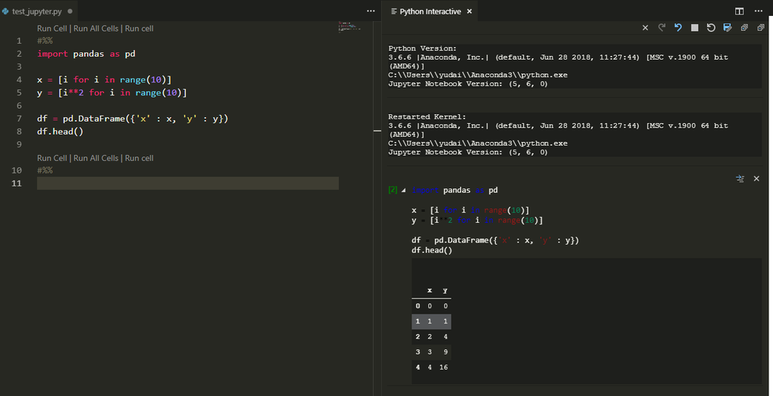Click line number 7 in the gutter
The width and height of the screenshot is (773, 396).
tap(19, 119)
